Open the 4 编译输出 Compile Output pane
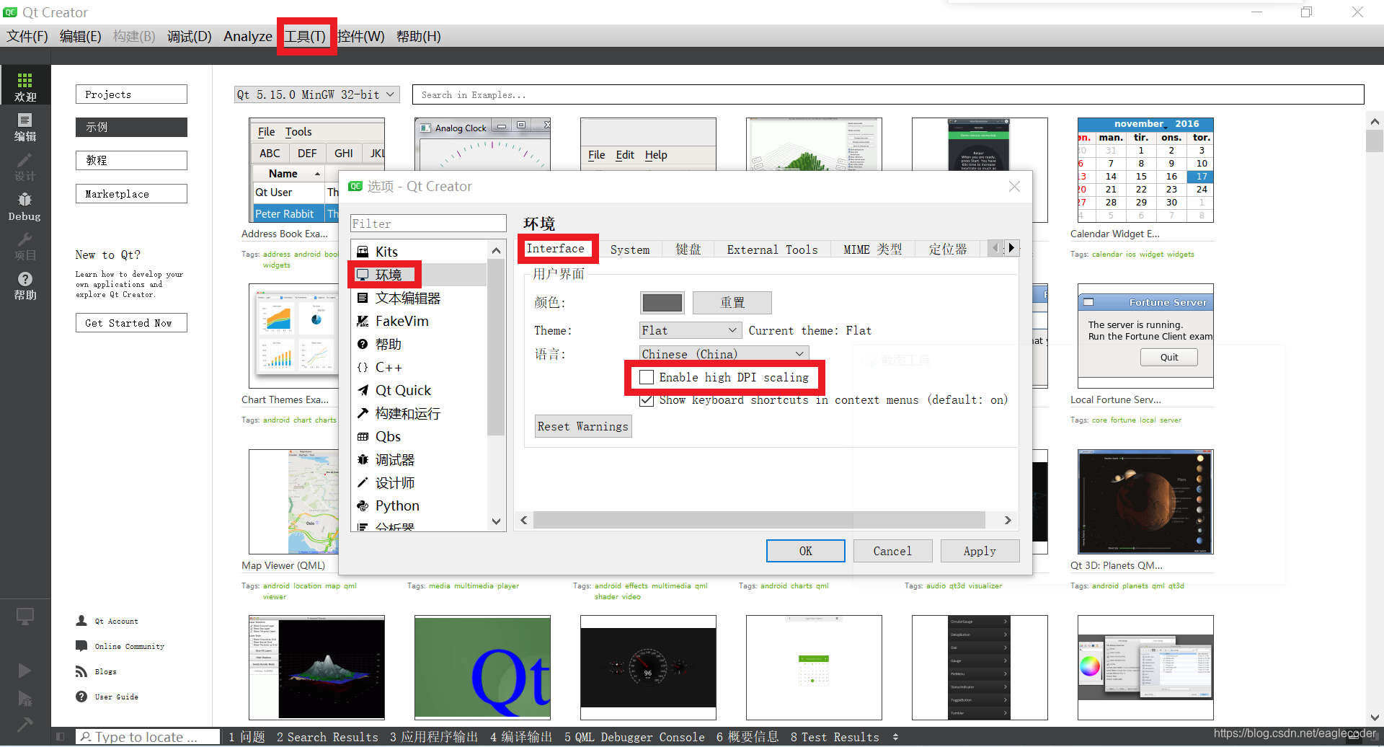The width and height of the screenshot is (1384, 747). [521, 737]
